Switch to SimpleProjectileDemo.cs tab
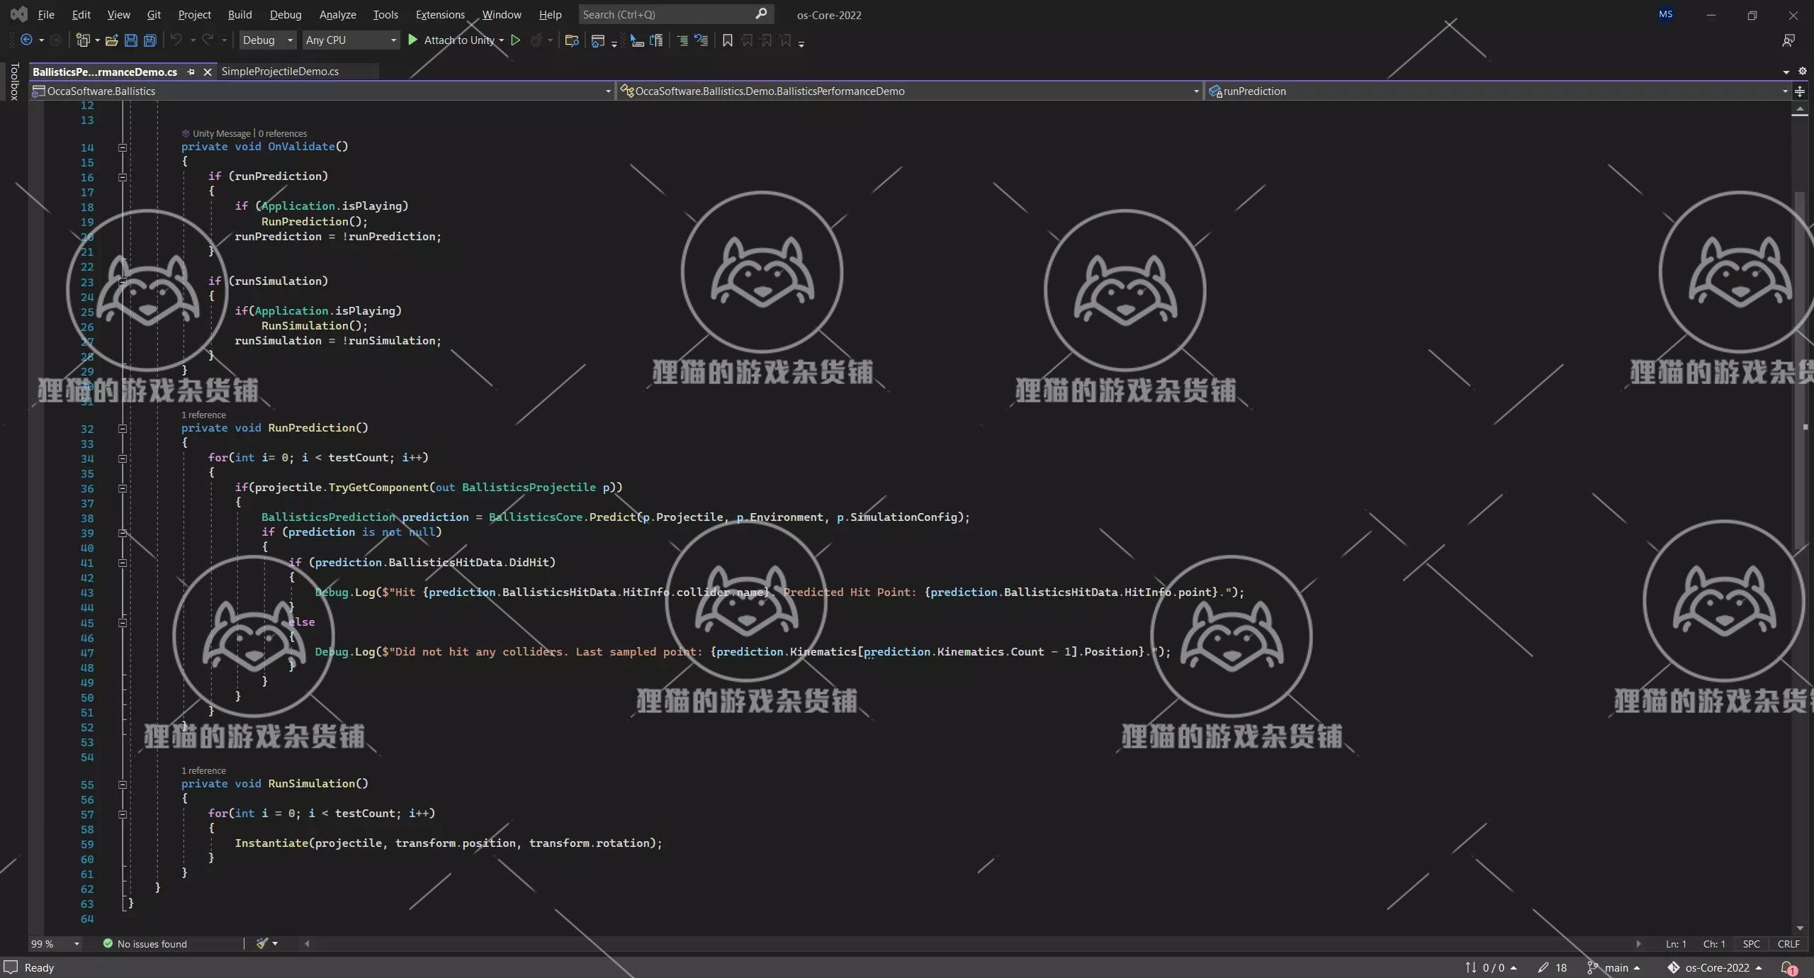The height and width of the screenshot is (978, 1814). coord(280,72)
